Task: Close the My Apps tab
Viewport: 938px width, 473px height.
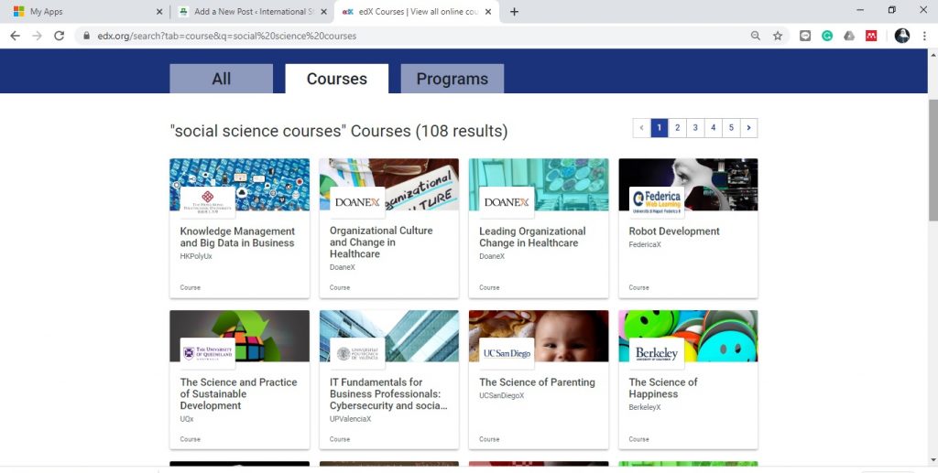Action: tap(159, 12)
